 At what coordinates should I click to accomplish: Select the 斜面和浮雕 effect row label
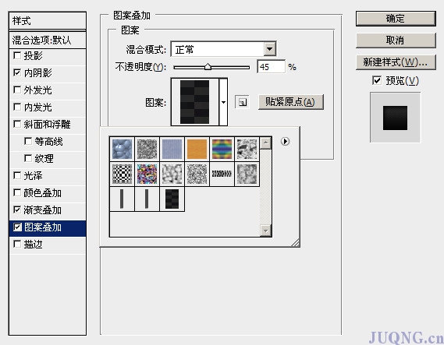tap(47, 125)
